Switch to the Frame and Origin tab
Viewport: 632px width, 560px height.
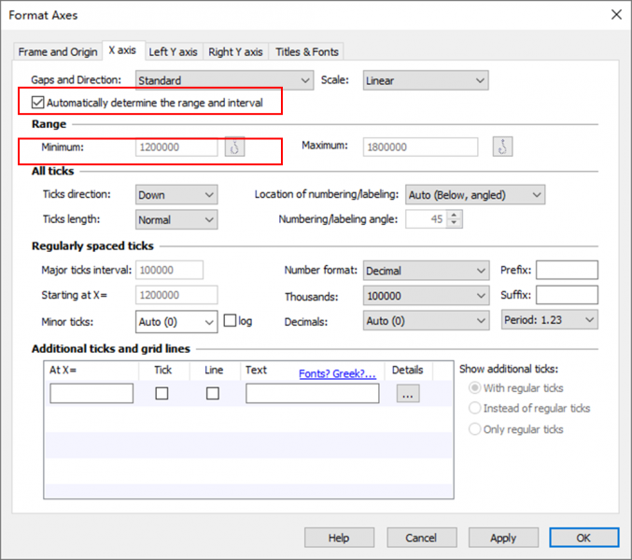pyautogui.click(x=58, y=52)
